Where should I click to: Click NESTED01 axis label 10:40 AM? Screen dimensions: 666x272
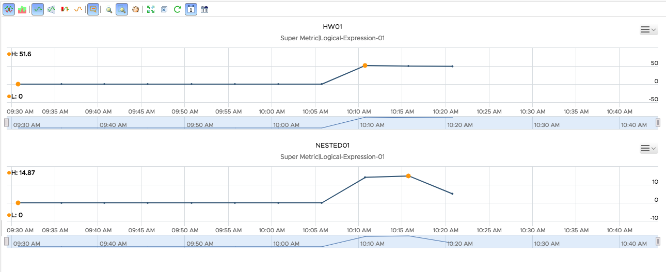(620, 230)
